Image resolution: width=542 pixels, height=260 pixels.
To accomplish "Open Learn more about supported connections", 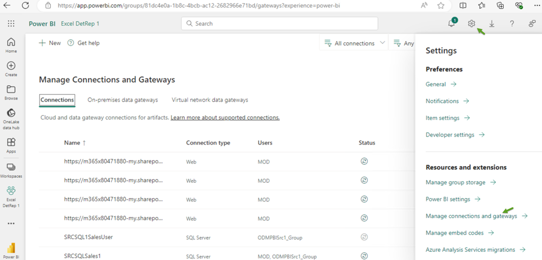I will pyautogui.click(x=225, y=117).
